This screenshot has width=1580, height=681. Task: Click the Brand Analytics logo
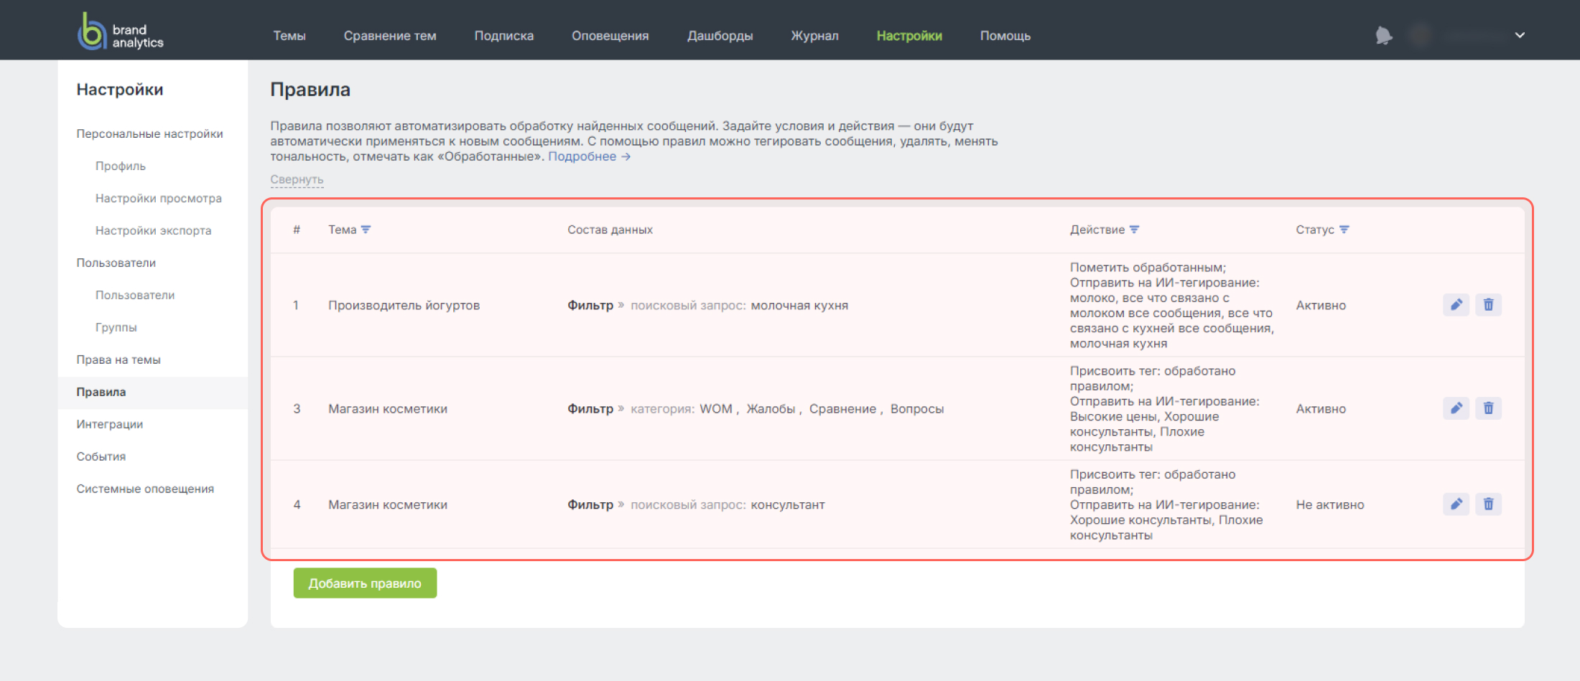[x=121, y=32]
